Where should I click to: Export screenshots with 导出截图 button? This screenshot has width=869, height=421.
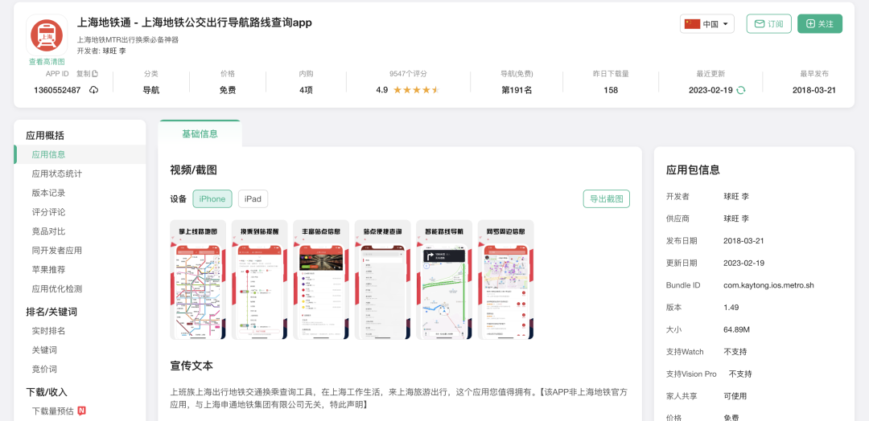607,198
